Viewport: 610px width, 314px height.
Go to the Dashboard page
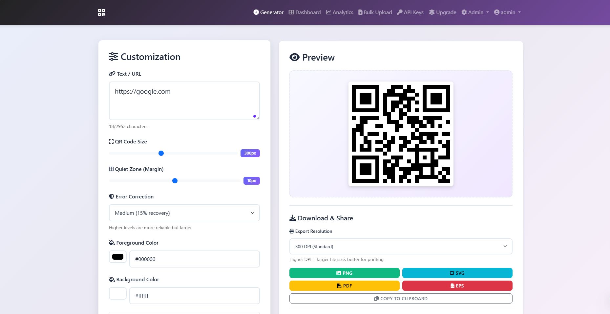305,12
